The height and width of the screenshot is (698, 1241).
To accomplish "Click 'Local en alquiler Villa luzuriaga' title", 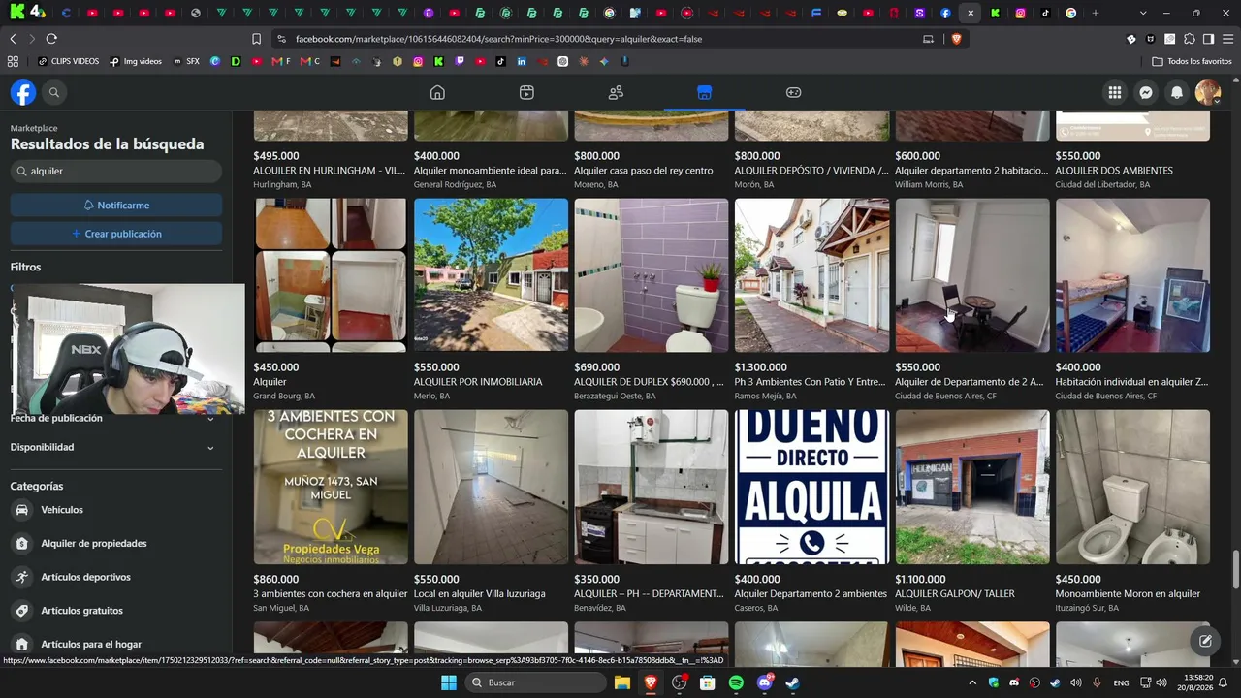I will [x=480, y=594].
